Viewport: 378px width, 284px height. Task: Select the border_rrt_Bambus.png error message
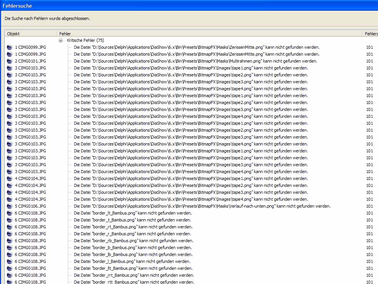pyautogui.click(x=134, y=275)
